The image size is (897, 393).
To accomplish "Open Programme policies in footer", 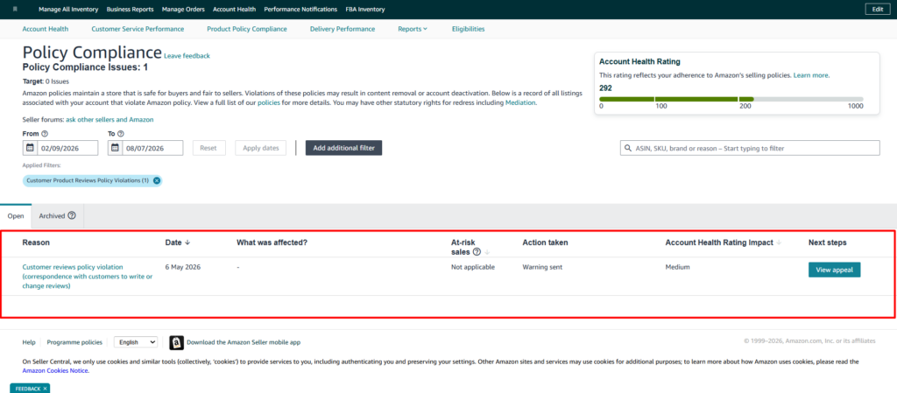I will click(x=74, y=342).
